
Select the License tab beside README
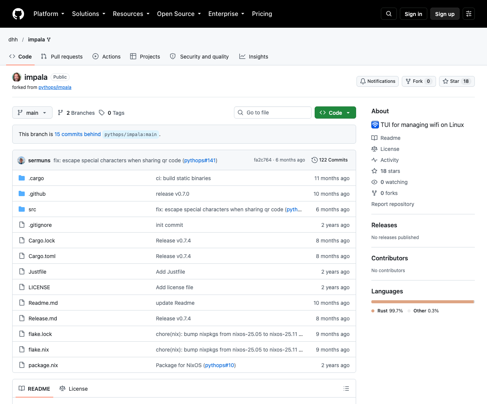[73, 388]
